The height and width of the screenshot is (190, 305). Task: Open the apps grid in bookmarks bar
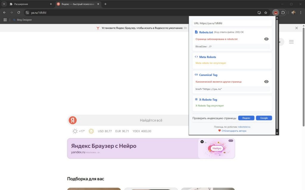click(x=5, y=20)
